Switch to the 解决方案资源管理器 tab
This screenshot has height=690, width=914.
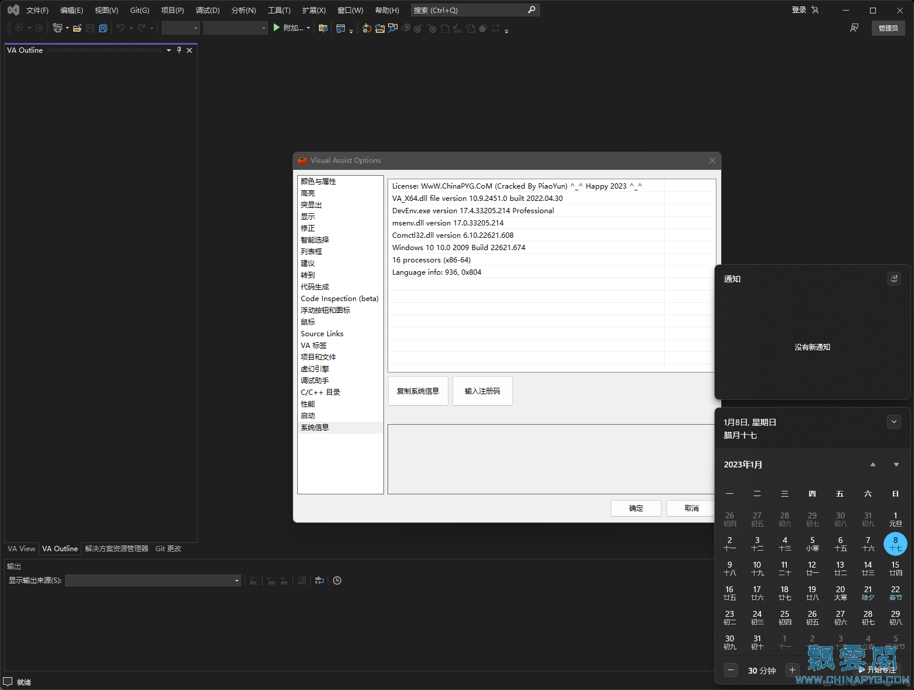click(x=117, y=549)
